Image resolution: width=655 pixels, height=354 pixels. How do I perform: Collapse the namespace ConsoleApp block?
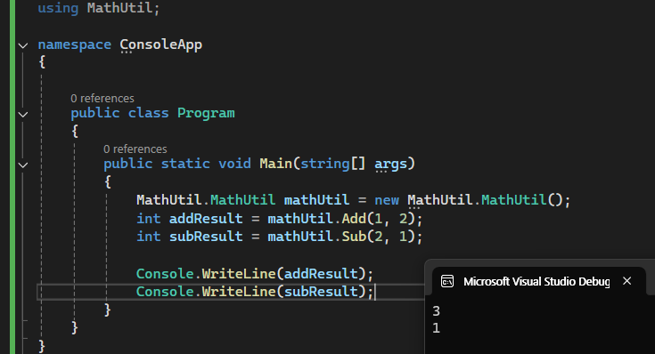coord(23,45)
